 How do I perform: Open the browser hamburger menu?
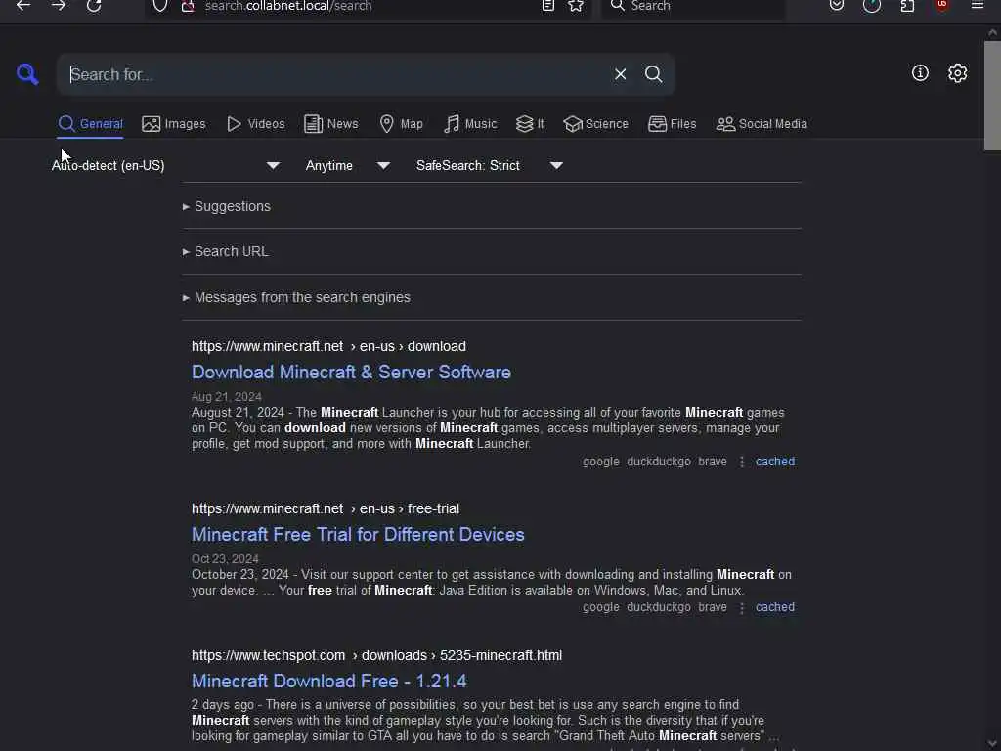coord(978,6)
